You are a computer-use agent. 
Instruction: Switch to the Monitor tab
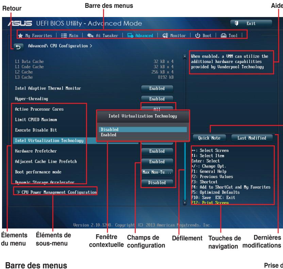point(174,36)
